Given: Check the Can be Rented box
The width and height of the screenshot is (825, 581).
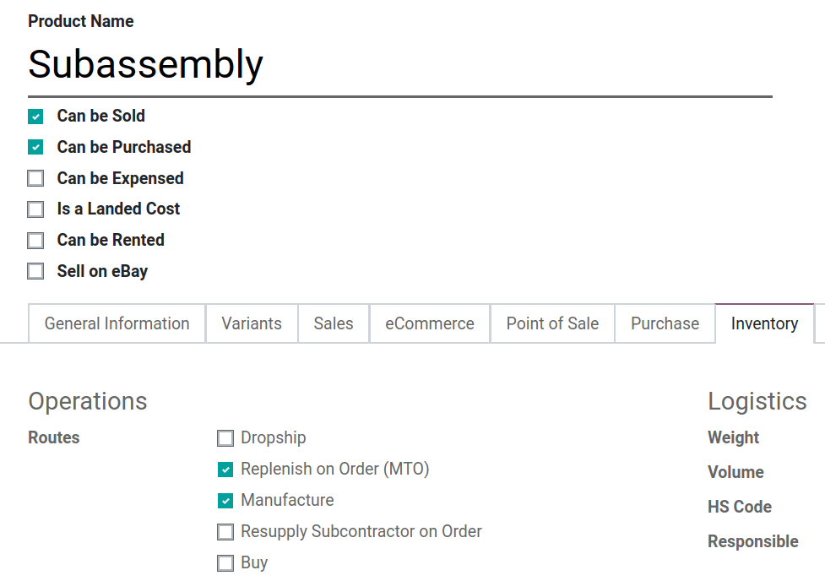Looking at the screenshot, I should coord(35,241).
